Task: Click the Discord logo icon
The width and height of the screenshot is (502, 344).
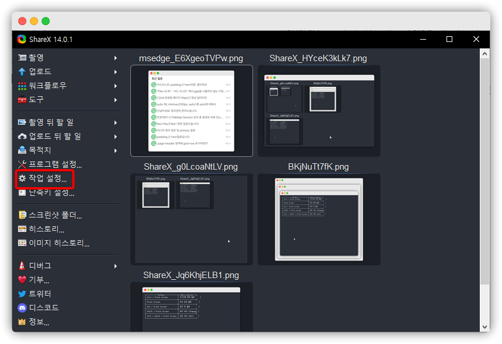Action: 22,308
